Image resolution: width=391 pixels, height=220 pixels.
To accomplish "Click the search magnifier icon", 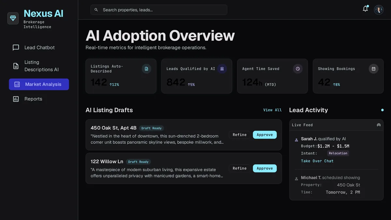I will [96, 10].
